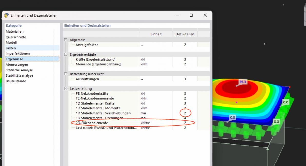Image resolution: width=306 pixels, height=166 pixels.
Task: Select the Statische Analyse category
Action: tap(19, 70)
